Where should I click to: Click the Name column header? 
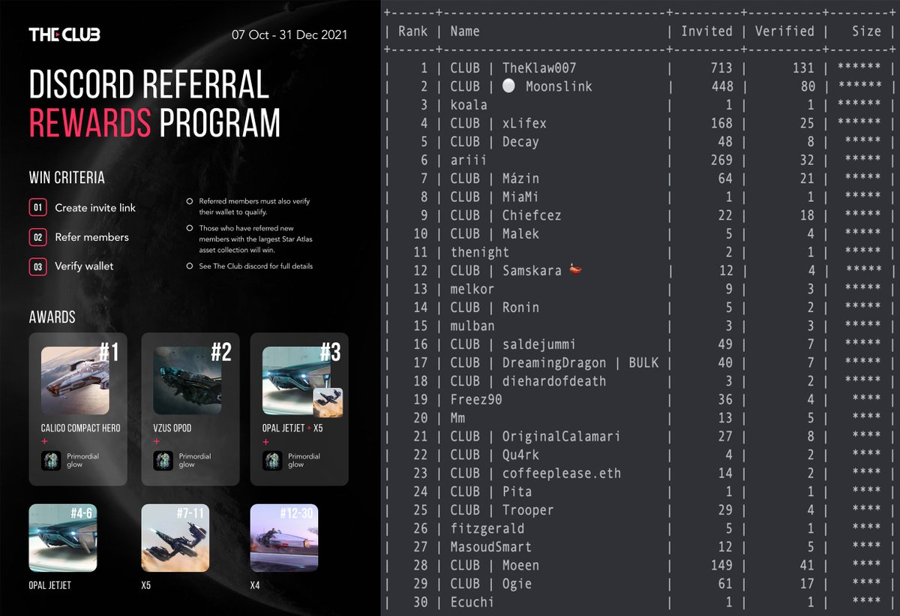point(465,31)
